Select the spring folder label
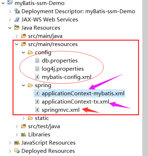The image size is (148, 156). tap(43, 85)
